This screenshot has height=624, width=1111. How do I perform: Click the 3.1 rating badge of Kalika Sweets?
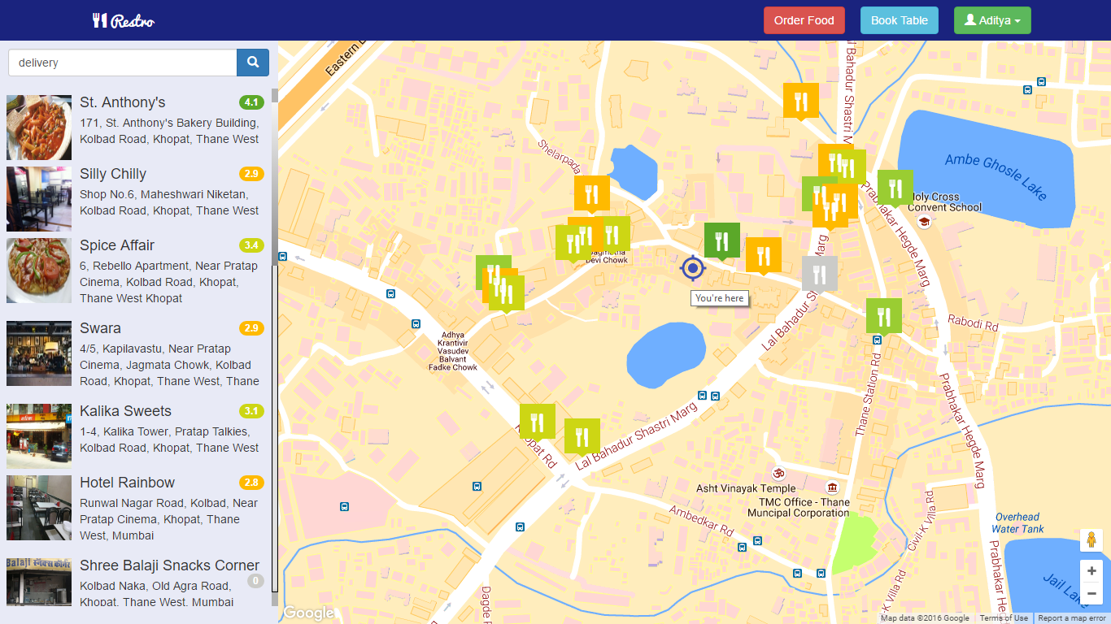click(x=251, y=411)
